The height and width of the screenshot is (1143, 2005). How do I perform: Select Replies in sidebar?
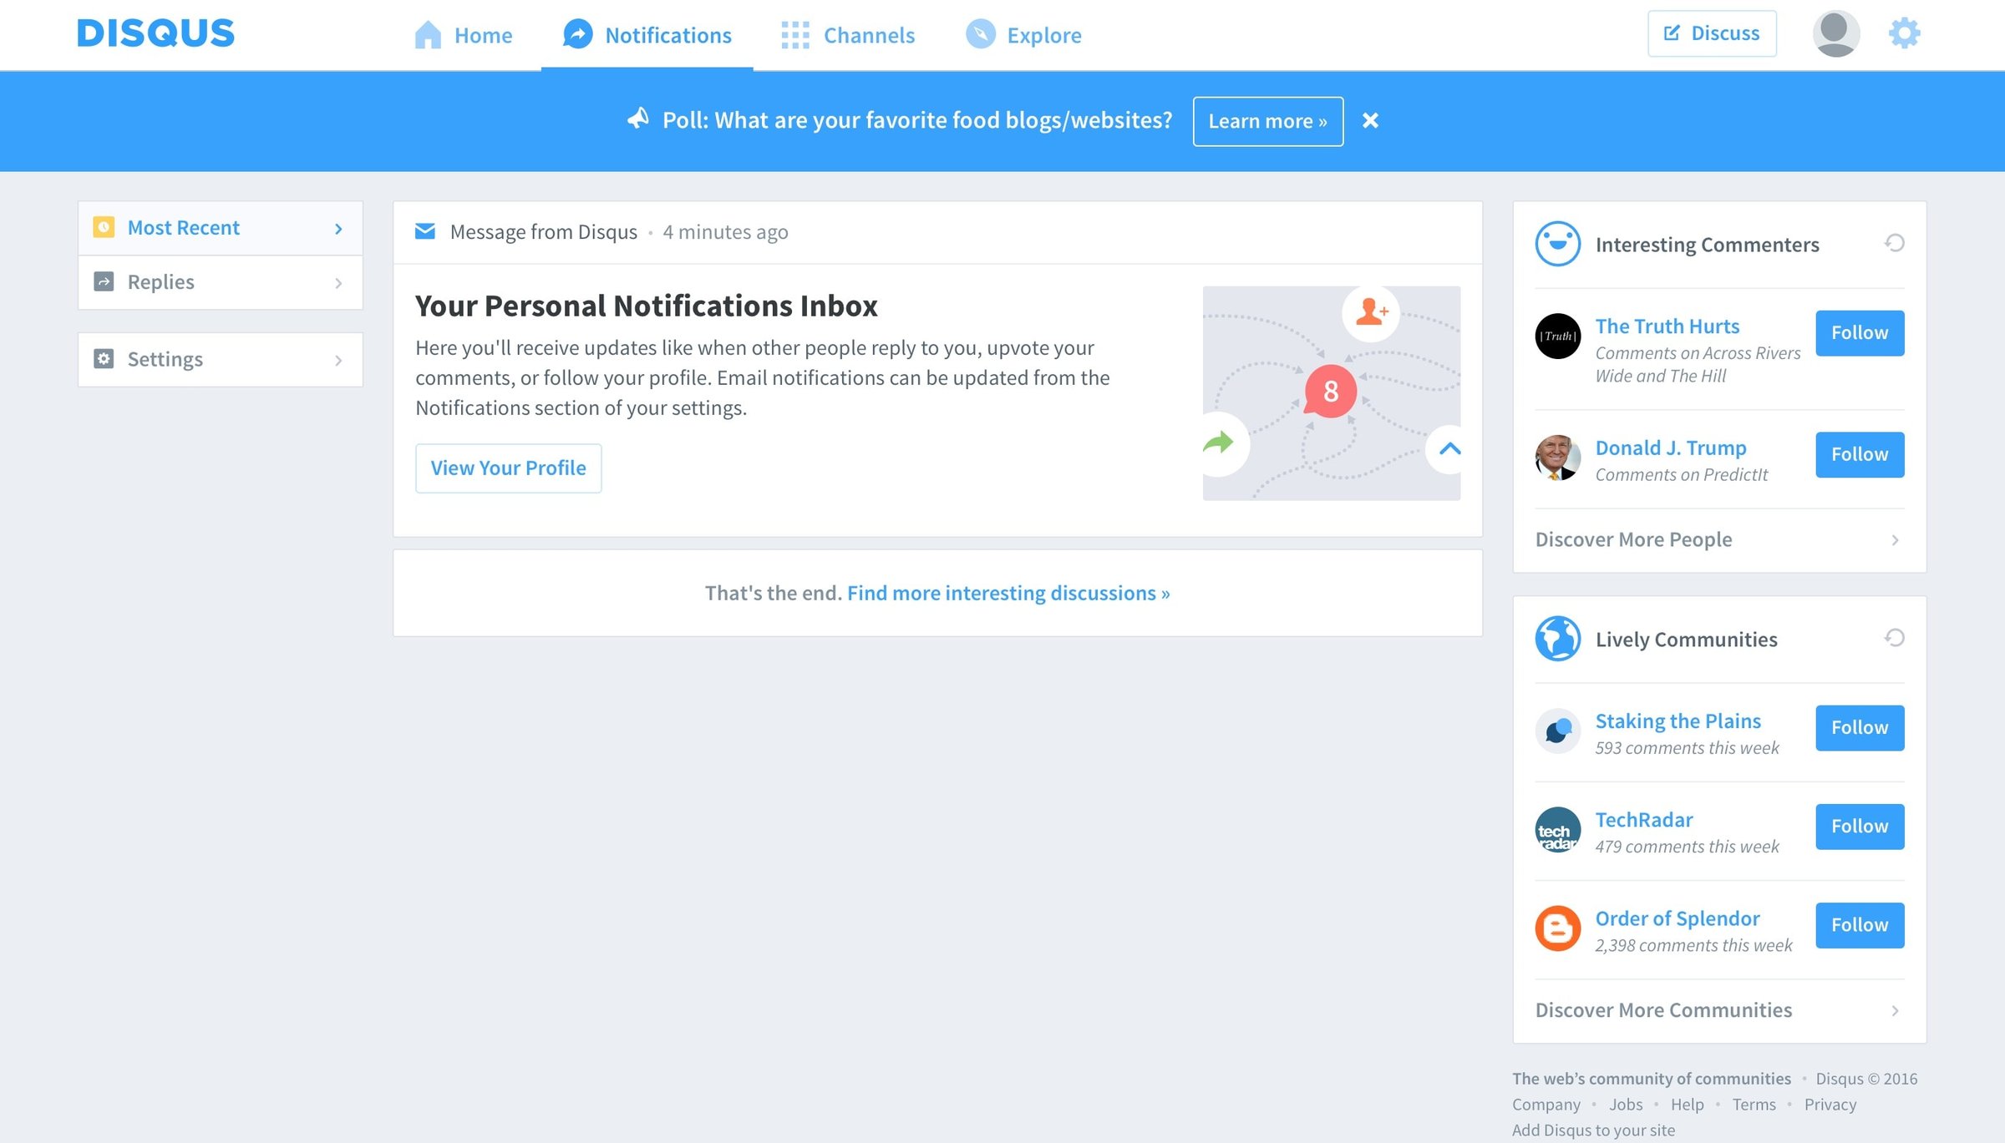pyautogui.click(x=221, y=282)
